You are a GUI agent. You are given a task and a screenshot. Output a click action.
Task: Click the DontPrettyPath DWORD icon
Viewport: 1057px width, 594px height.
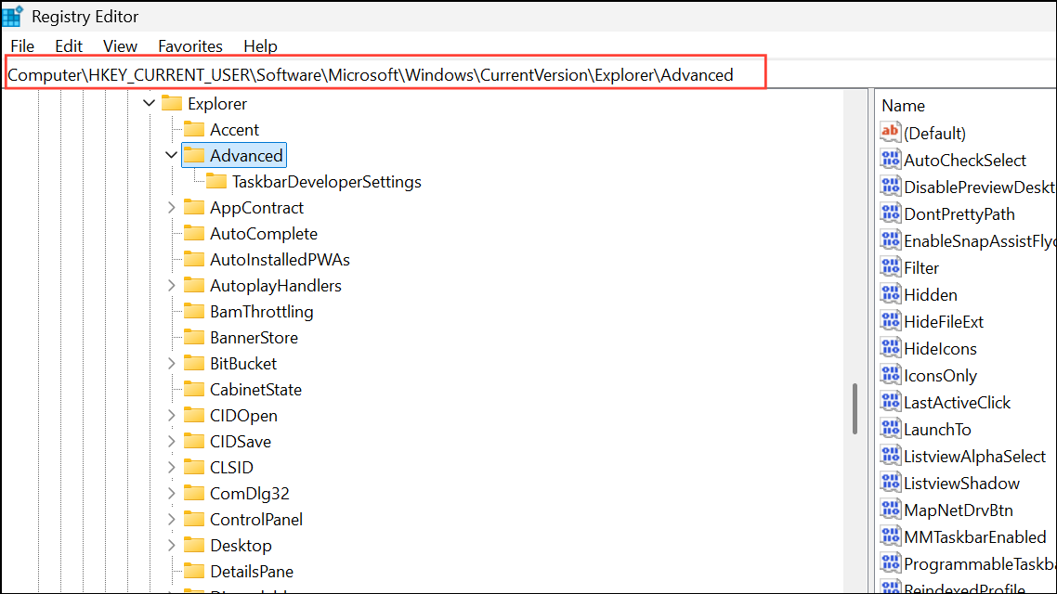890,213
